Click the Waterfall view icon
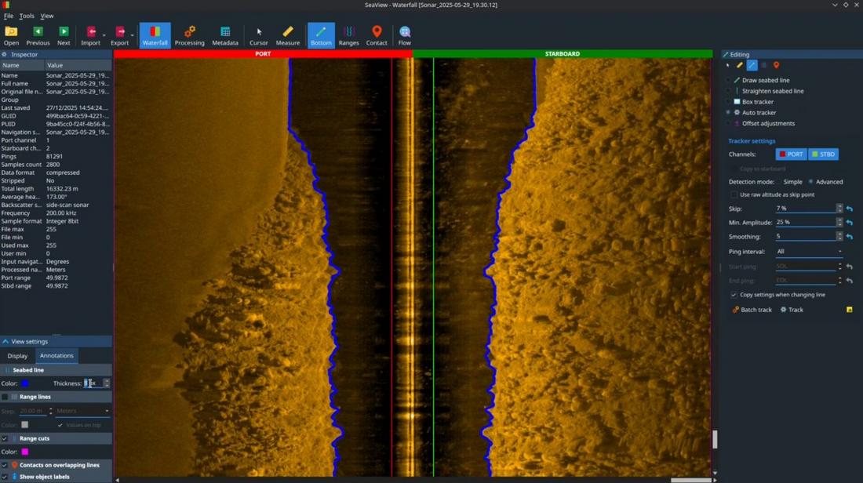Viewport: 863px width, 483px height. pyautogui.click(x=155, y=35)
